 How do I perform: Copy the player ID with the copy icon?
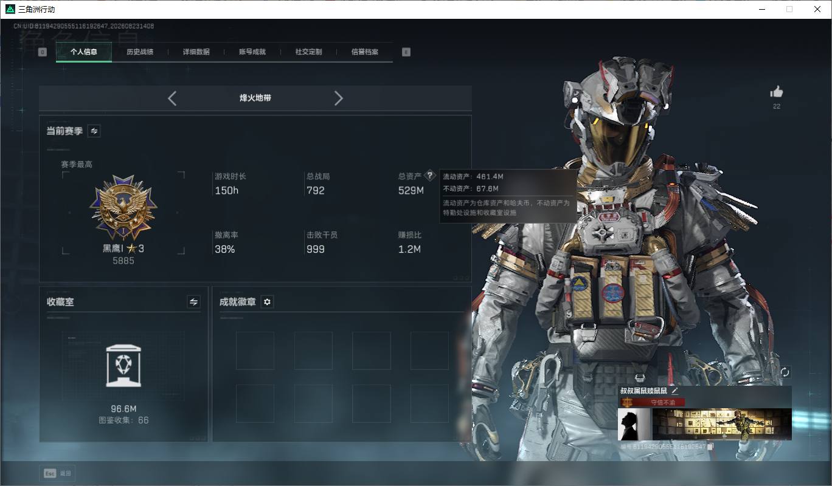(710, 447)
